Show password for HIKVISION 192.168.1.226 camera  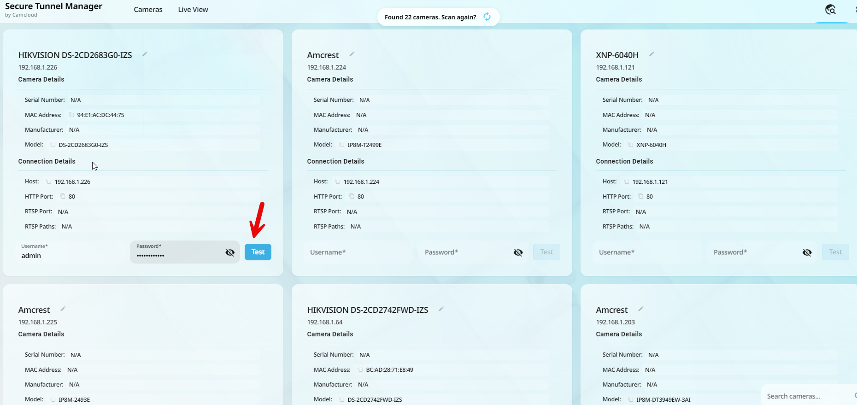tap(230, 252)
